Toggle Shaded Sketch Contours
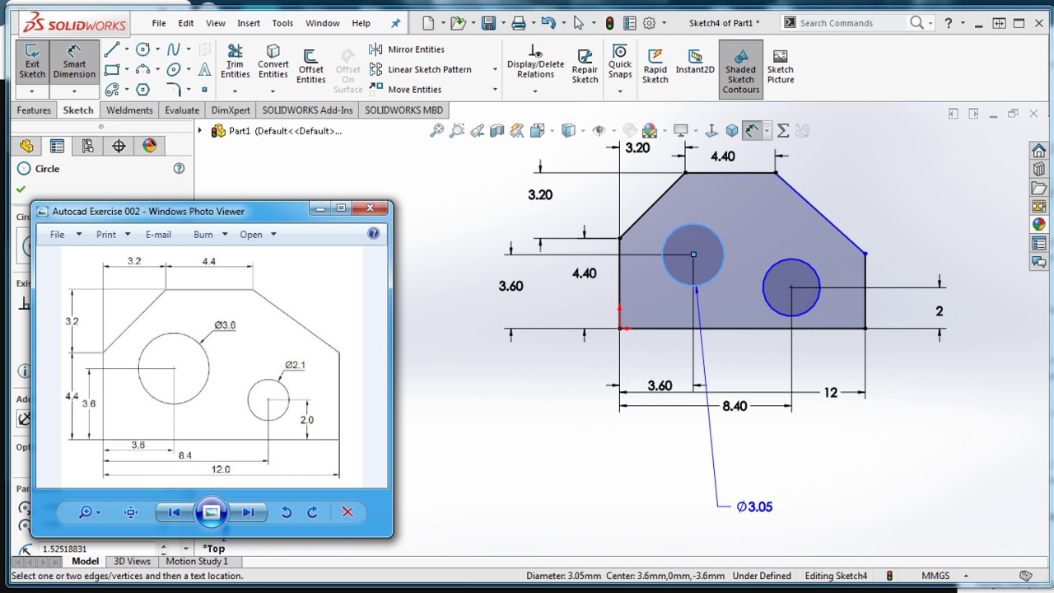The image size is (1054, 593). [x=740, y=69]
